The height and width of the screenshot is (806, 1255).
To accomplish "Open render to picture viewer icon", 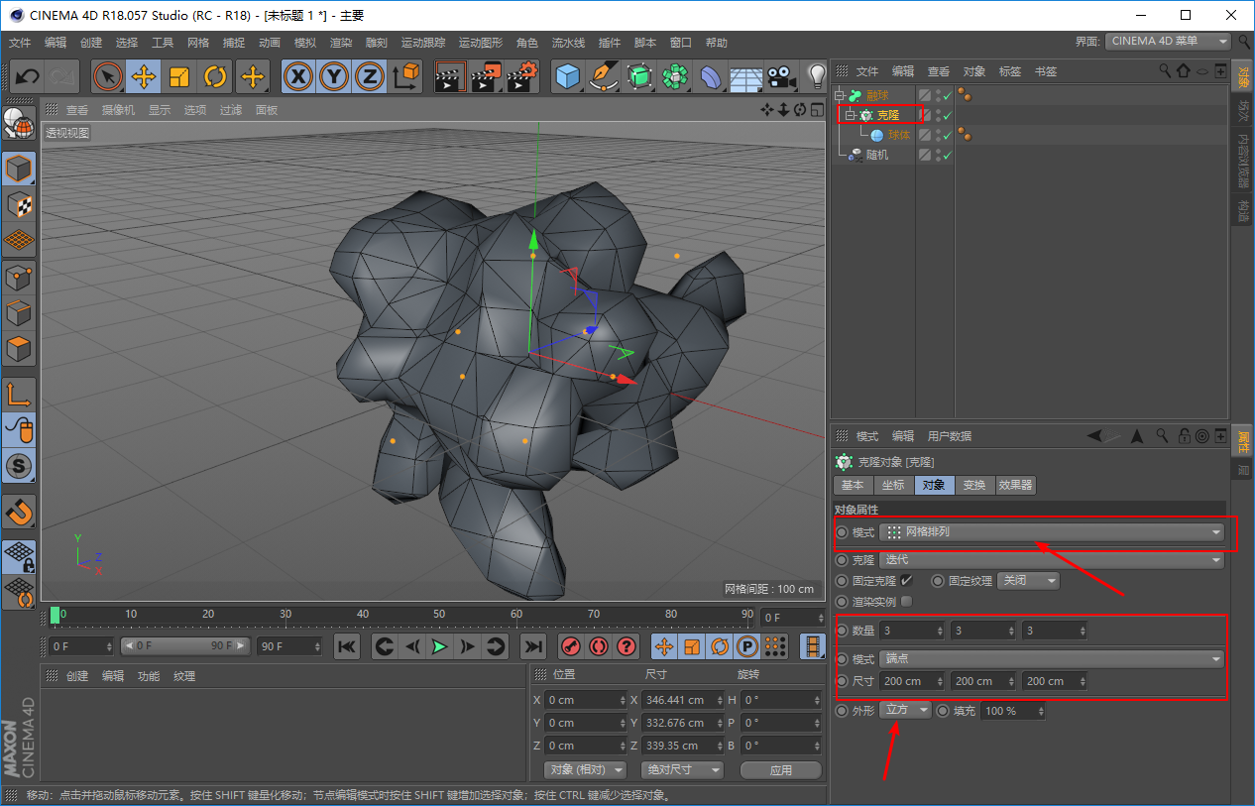I will (x=487, y=76).
